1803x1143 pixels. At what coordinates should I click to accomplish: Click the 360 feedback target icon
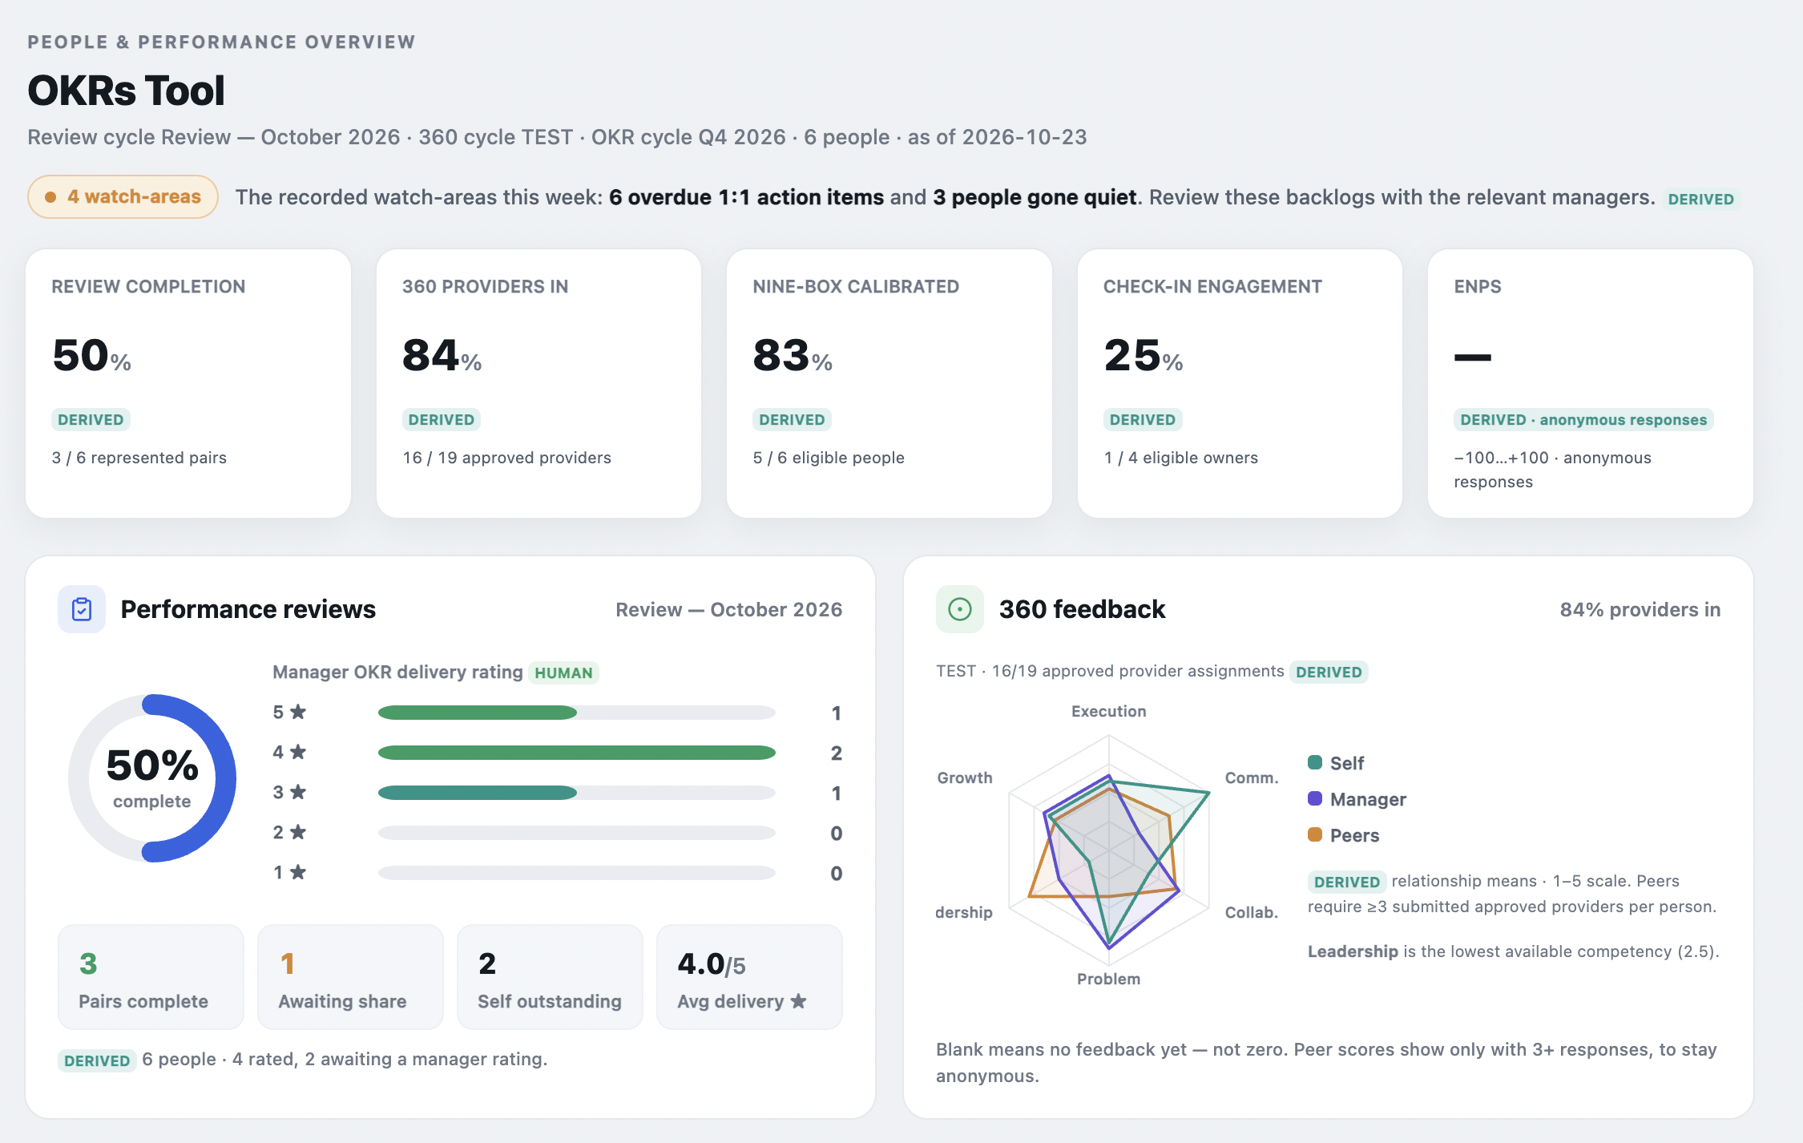(x=959, y=609)
